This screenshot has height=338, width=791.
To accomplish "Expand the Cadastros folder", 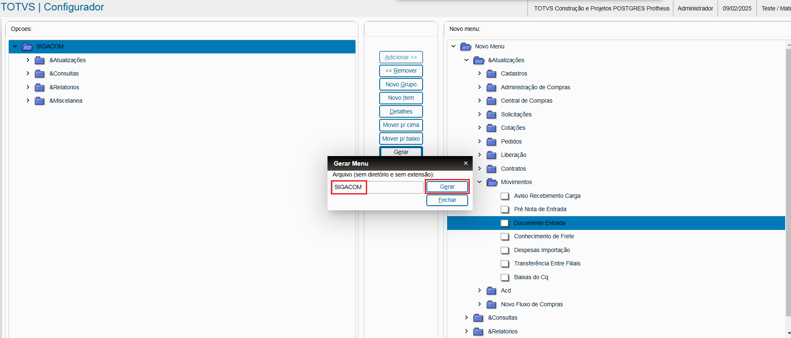I will tap(480, 73).
